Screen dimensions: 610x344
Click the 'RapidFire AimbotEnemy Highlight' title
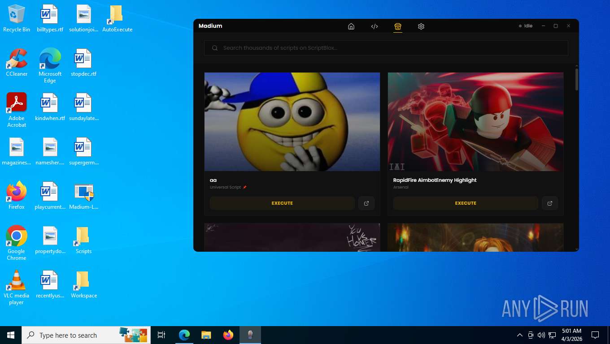[435, 180]
